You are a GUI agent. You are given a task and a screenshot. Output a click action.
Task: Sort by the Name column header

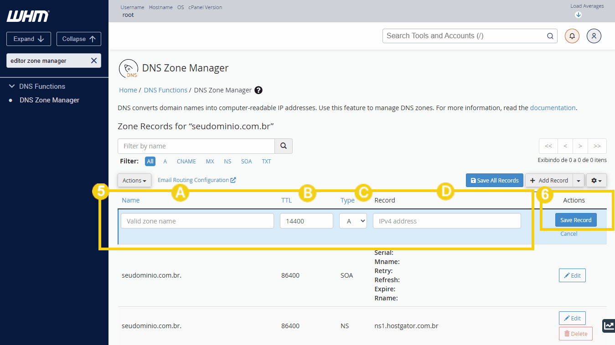click(x=131, y=200)
